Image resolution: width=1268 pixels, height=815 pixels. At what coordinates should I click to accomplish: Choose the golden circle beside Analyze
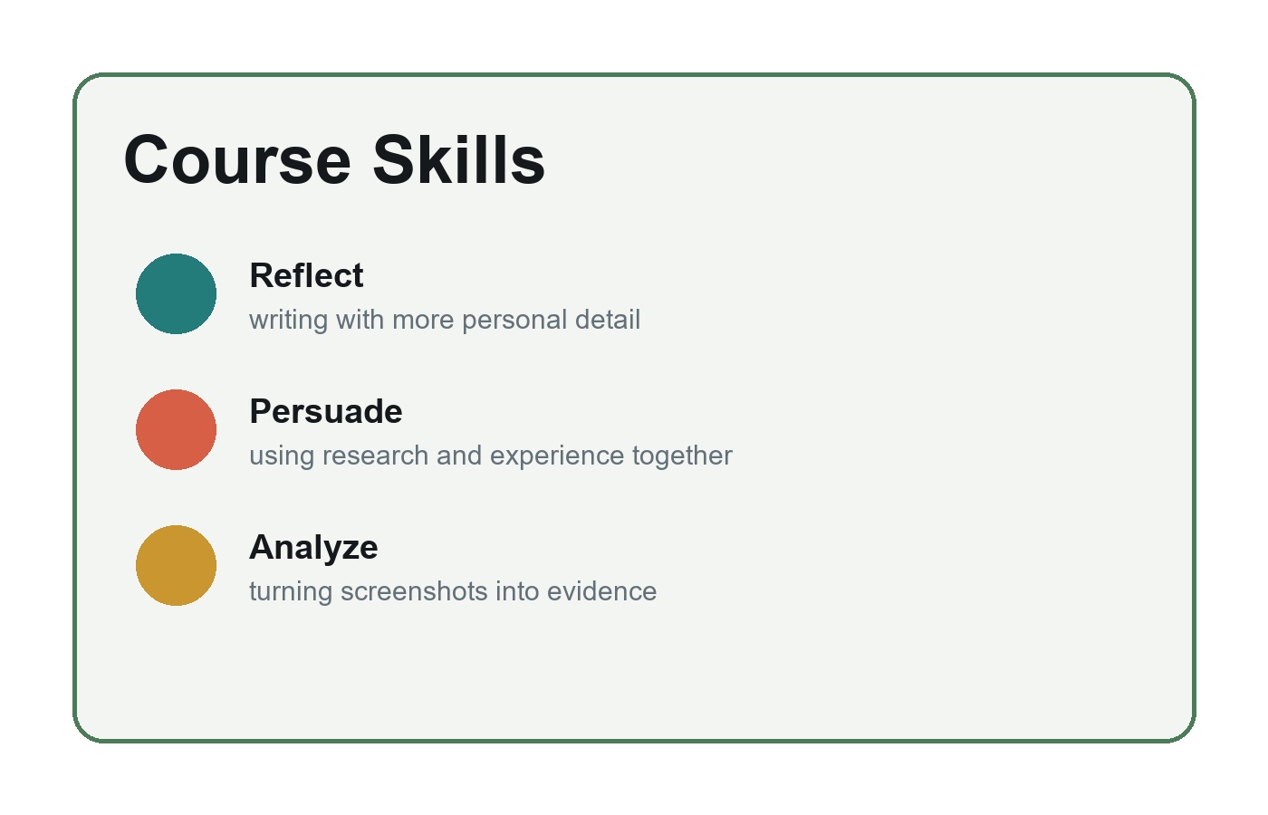point(176,565)
